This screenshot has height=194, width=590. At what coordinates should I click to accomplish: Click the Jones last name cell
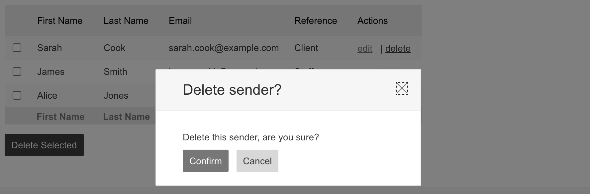(x=116, y=96)
